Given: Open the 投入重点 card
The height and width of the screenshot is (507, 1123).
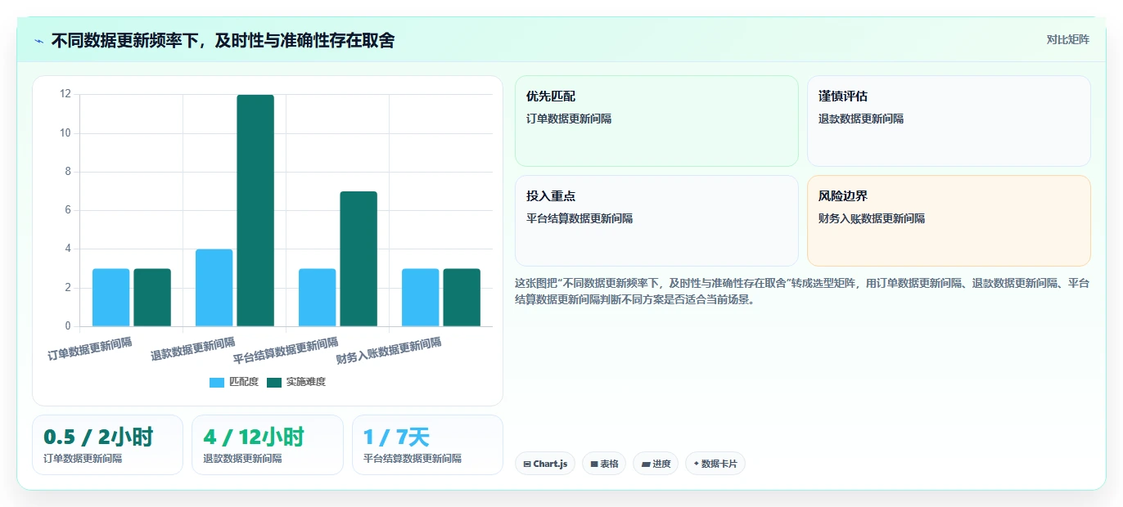Looking at the screenshot, I should click(x=656, y=221).
